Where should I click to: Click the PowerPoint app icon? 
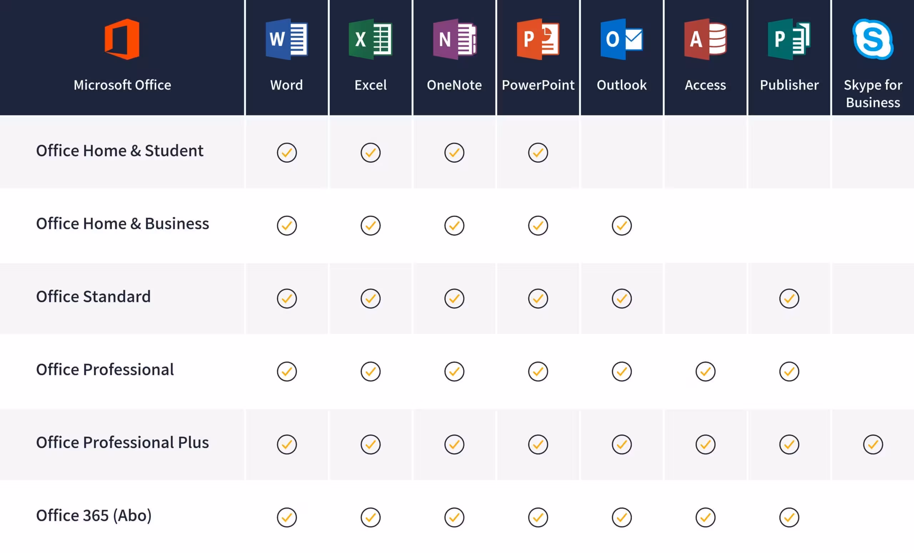click(538, 39)
